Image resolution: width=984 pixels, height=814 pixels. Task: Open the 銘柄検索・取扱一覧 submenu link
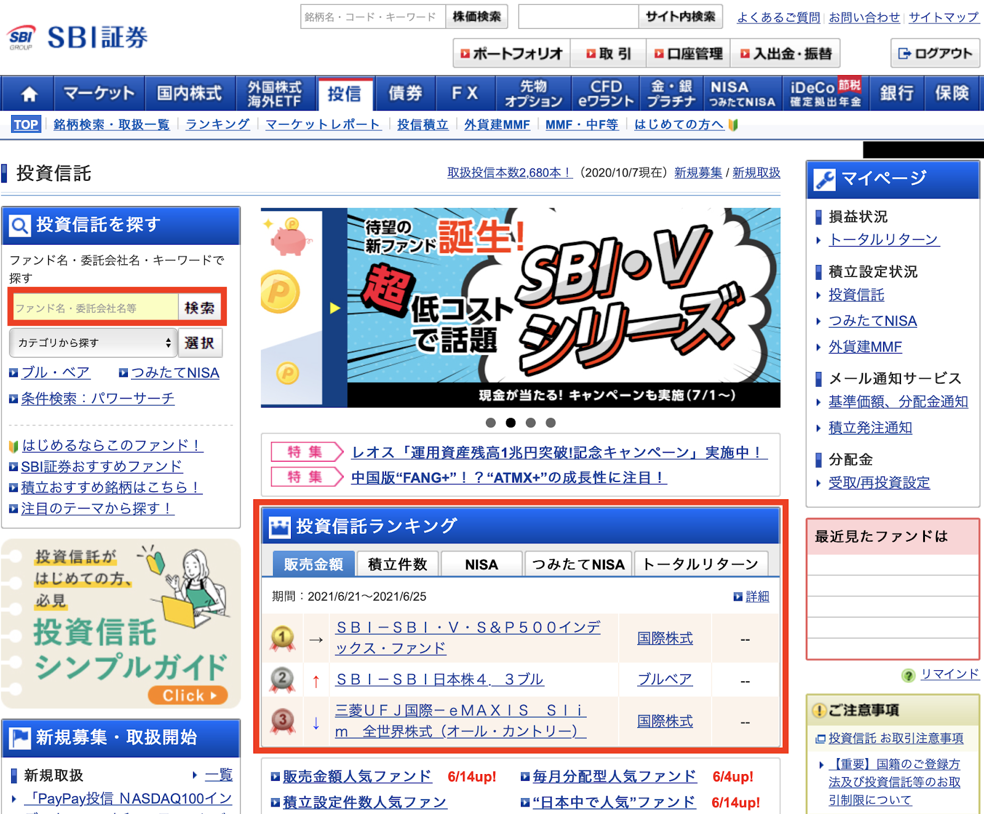(111, 125)
